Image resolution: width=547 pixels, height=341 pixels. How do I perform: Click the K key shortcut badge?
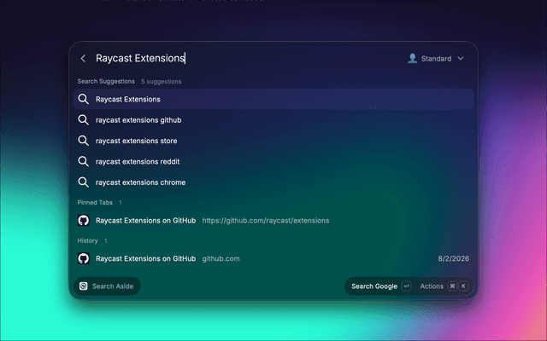coord(463,286)
